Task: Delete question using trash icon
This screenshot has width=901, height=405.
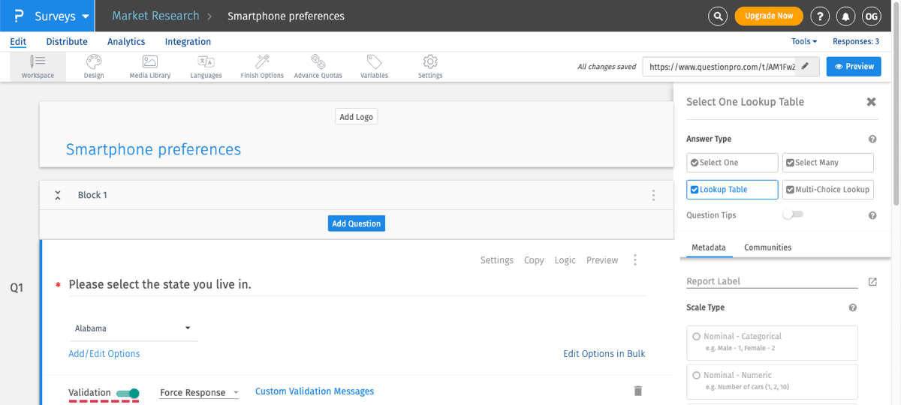Action: [638, 391]
